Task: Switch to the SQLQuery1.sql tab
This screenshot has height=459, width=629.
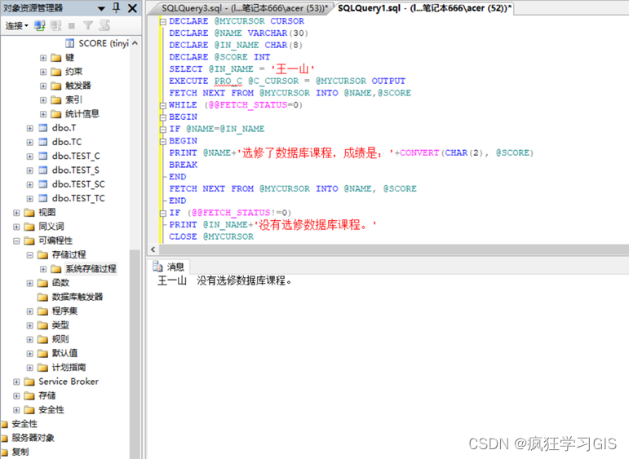Action: [424, 8]
